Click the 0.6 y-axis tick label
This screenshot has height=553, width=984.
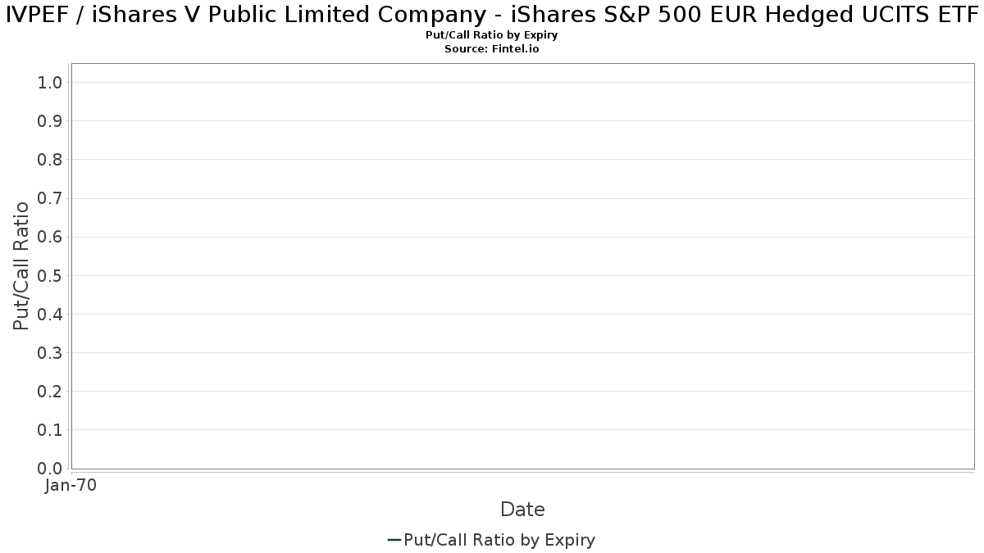51,237
